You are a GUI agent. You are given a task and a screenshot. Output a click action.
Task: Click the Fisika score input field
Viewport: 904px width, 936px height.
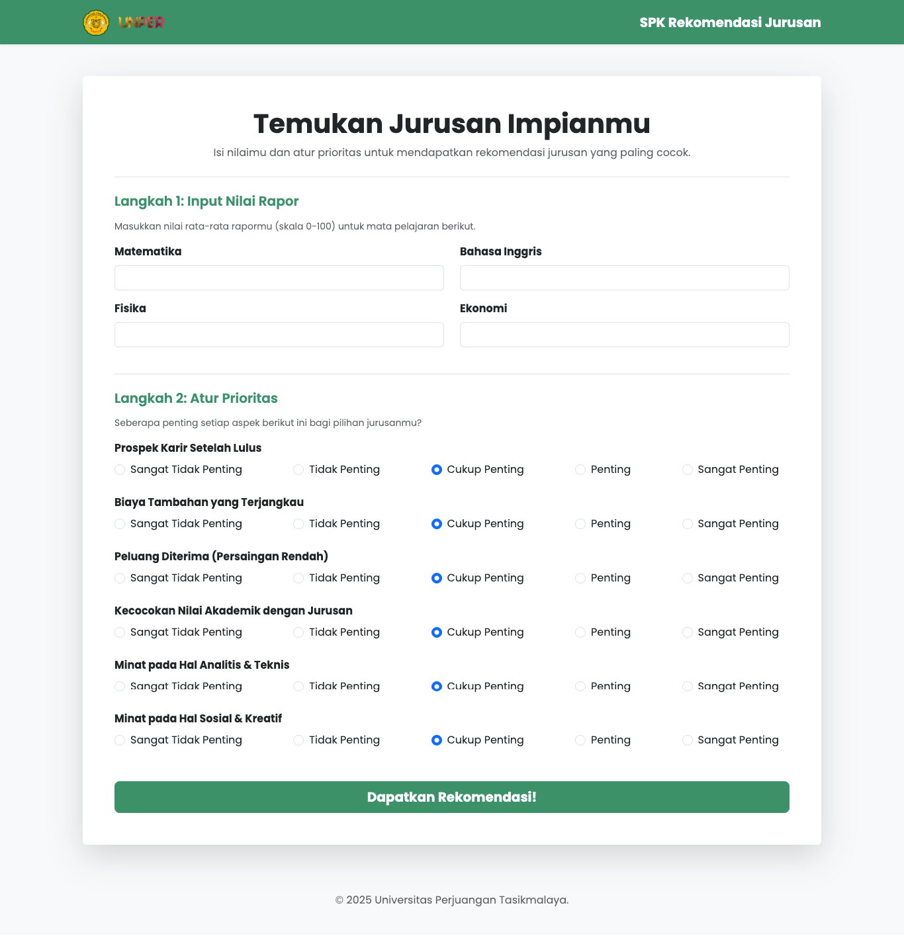point(279,334)
